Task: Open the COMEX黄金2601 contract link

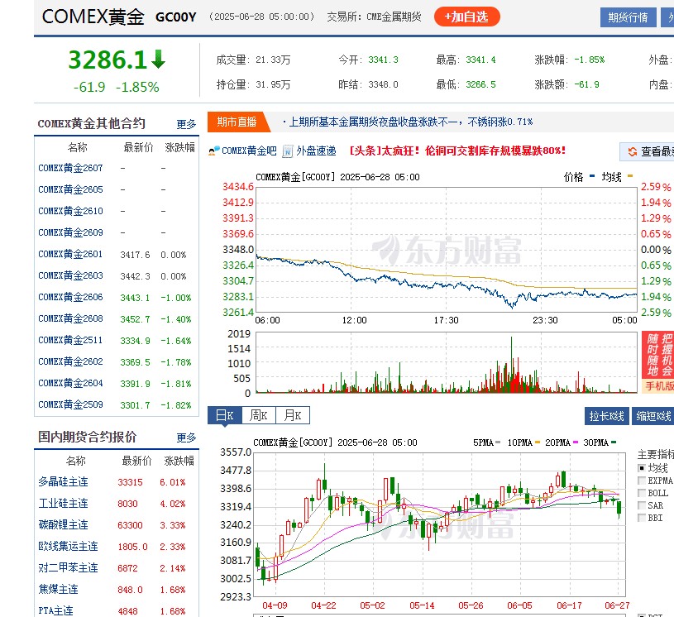Action: coord(70,254)
